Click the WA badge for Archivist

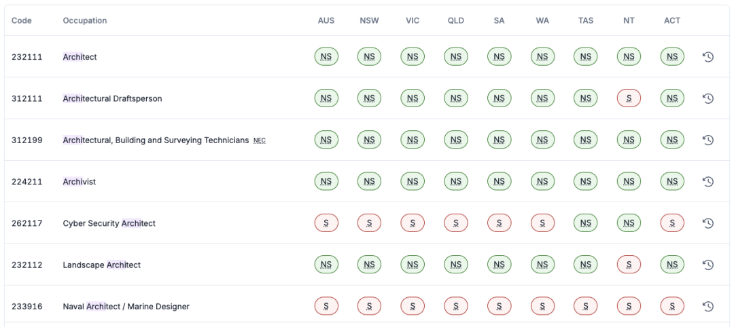click(542, 181)
